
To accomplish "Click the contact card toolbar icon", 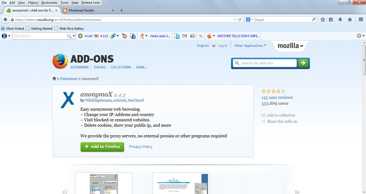I will [192, 36].
